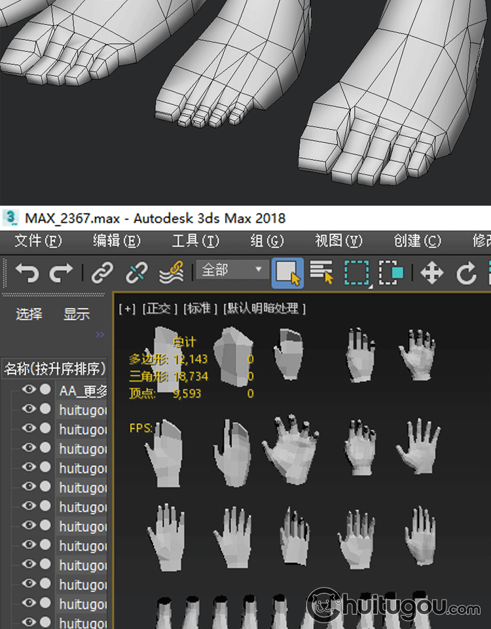Open Select by Name tool

click(321, 272)
